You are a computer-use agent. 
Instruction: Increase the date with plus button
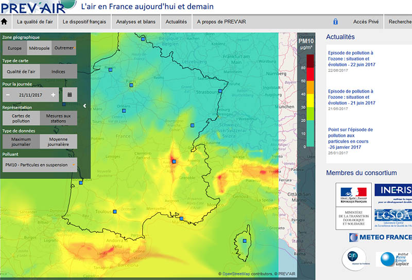click(54, 95)
